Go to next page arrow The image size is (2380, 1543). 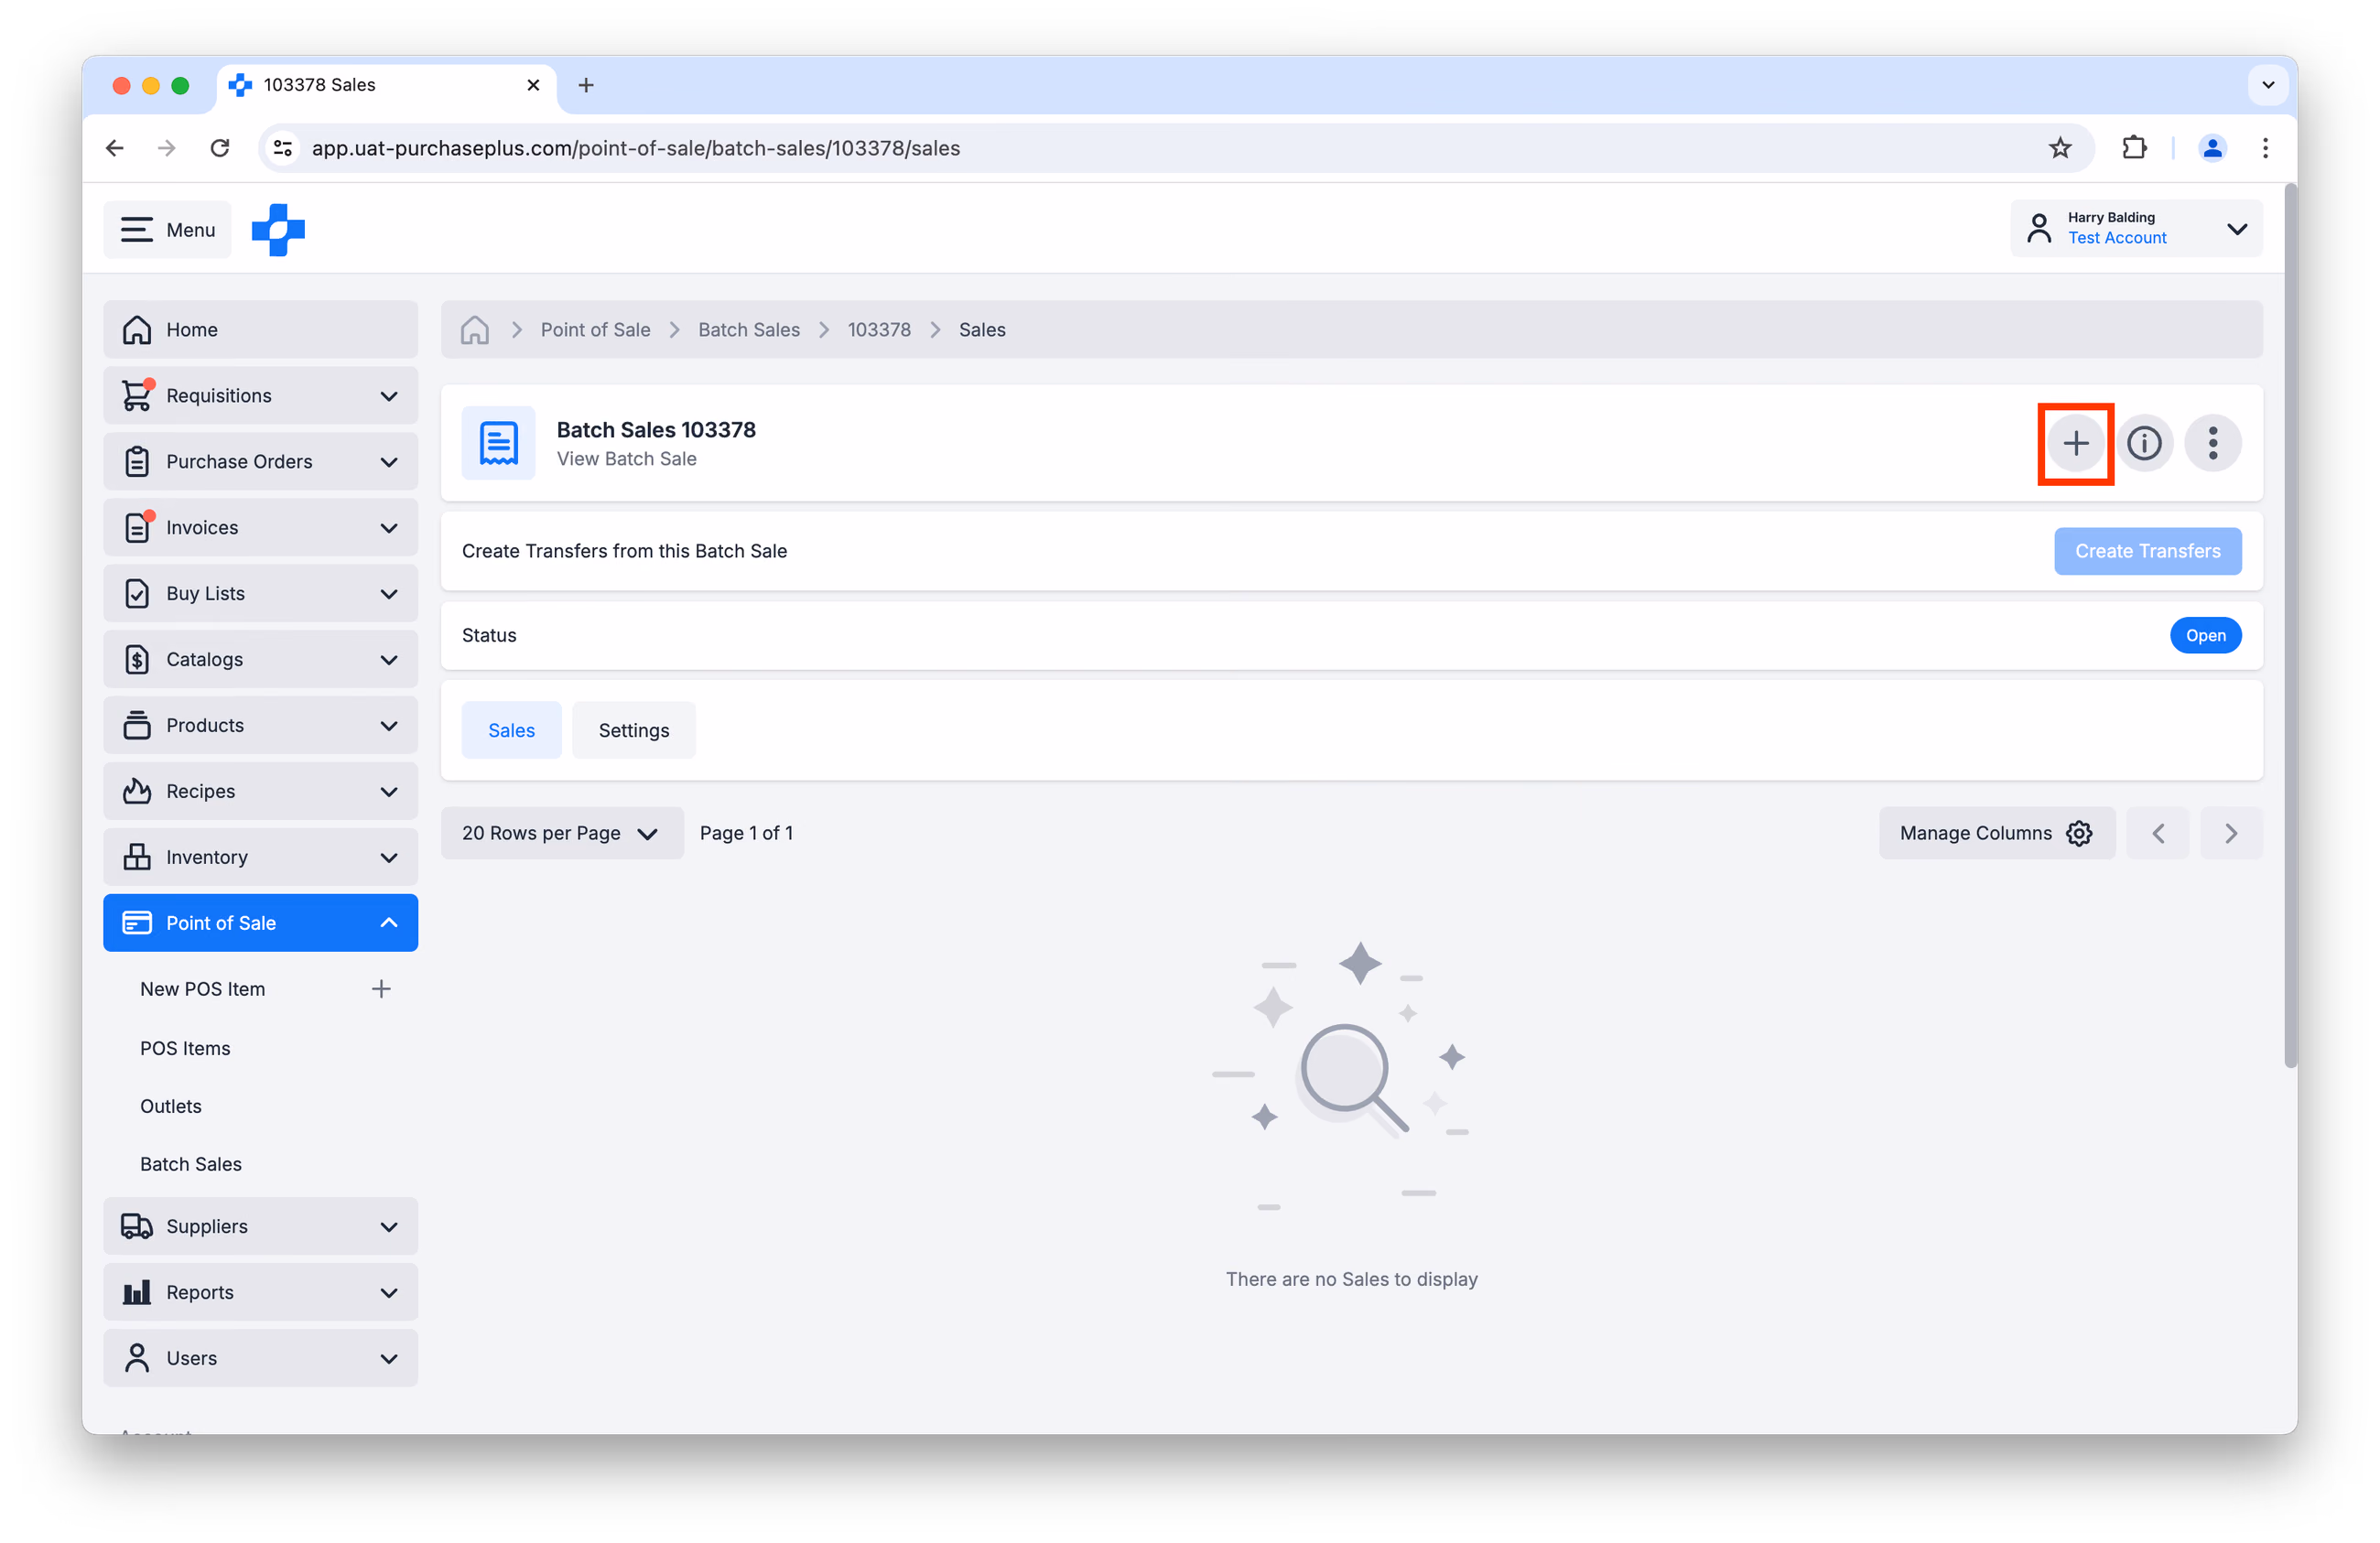(x=2230, y=833)
